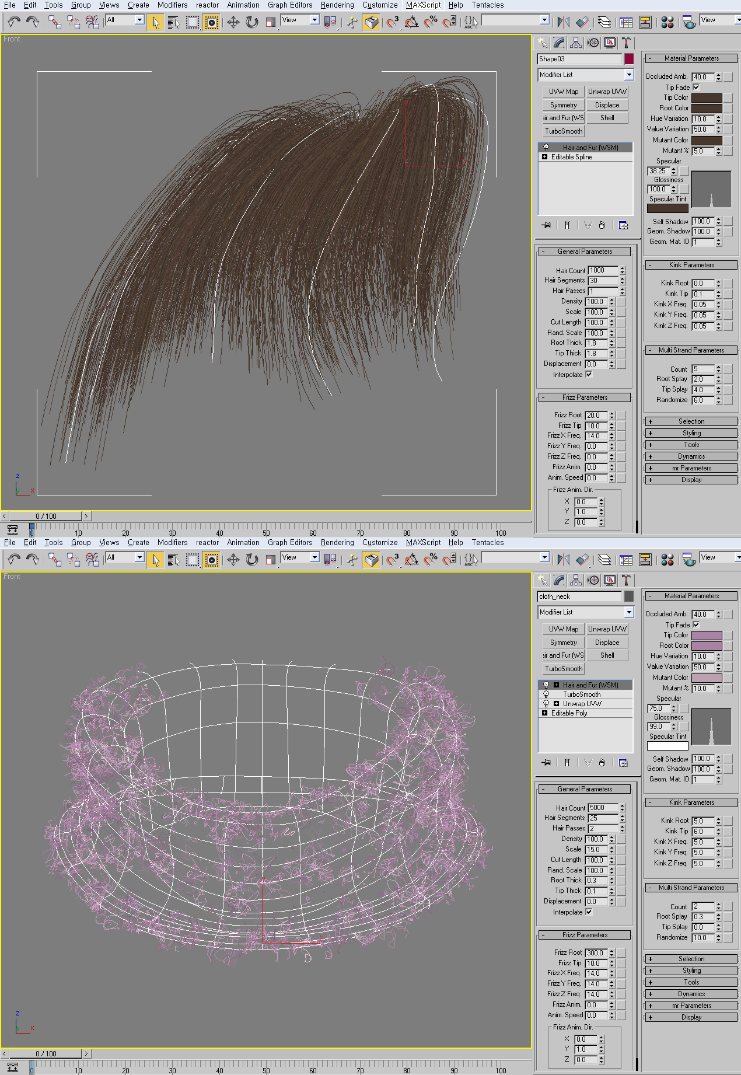Toggle lightbulb of lower Hair and Fur modifier
The height and width of the screenshot is (1075, 741).
(546, 685)
